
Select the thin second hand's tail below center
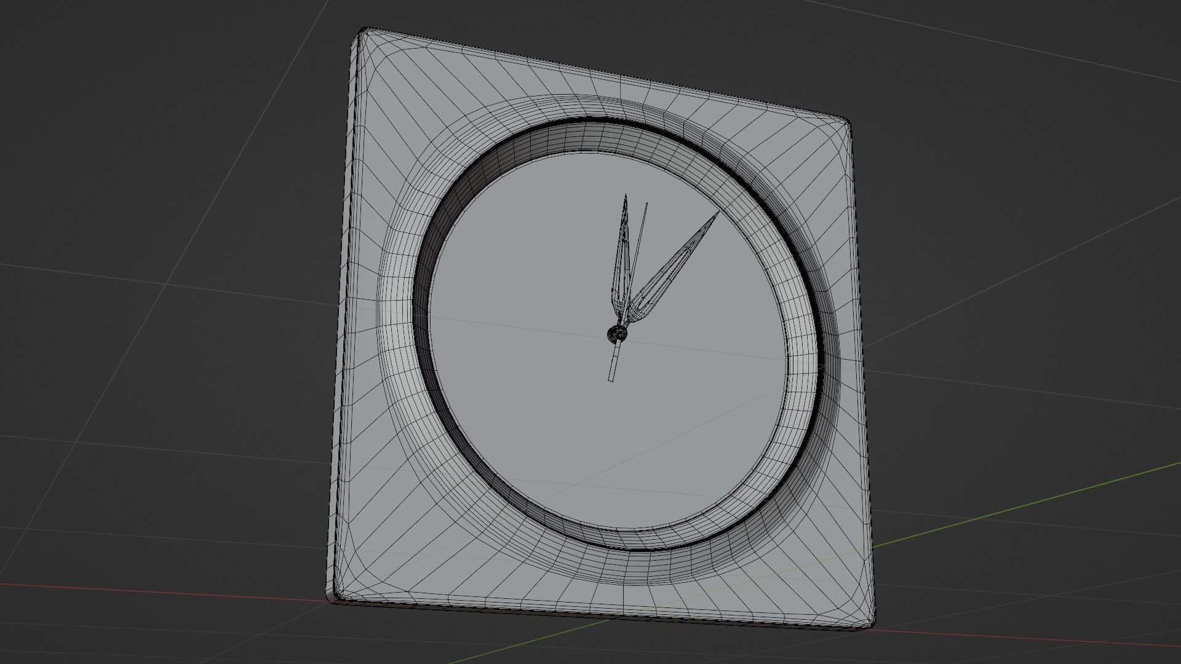point(614,362)
